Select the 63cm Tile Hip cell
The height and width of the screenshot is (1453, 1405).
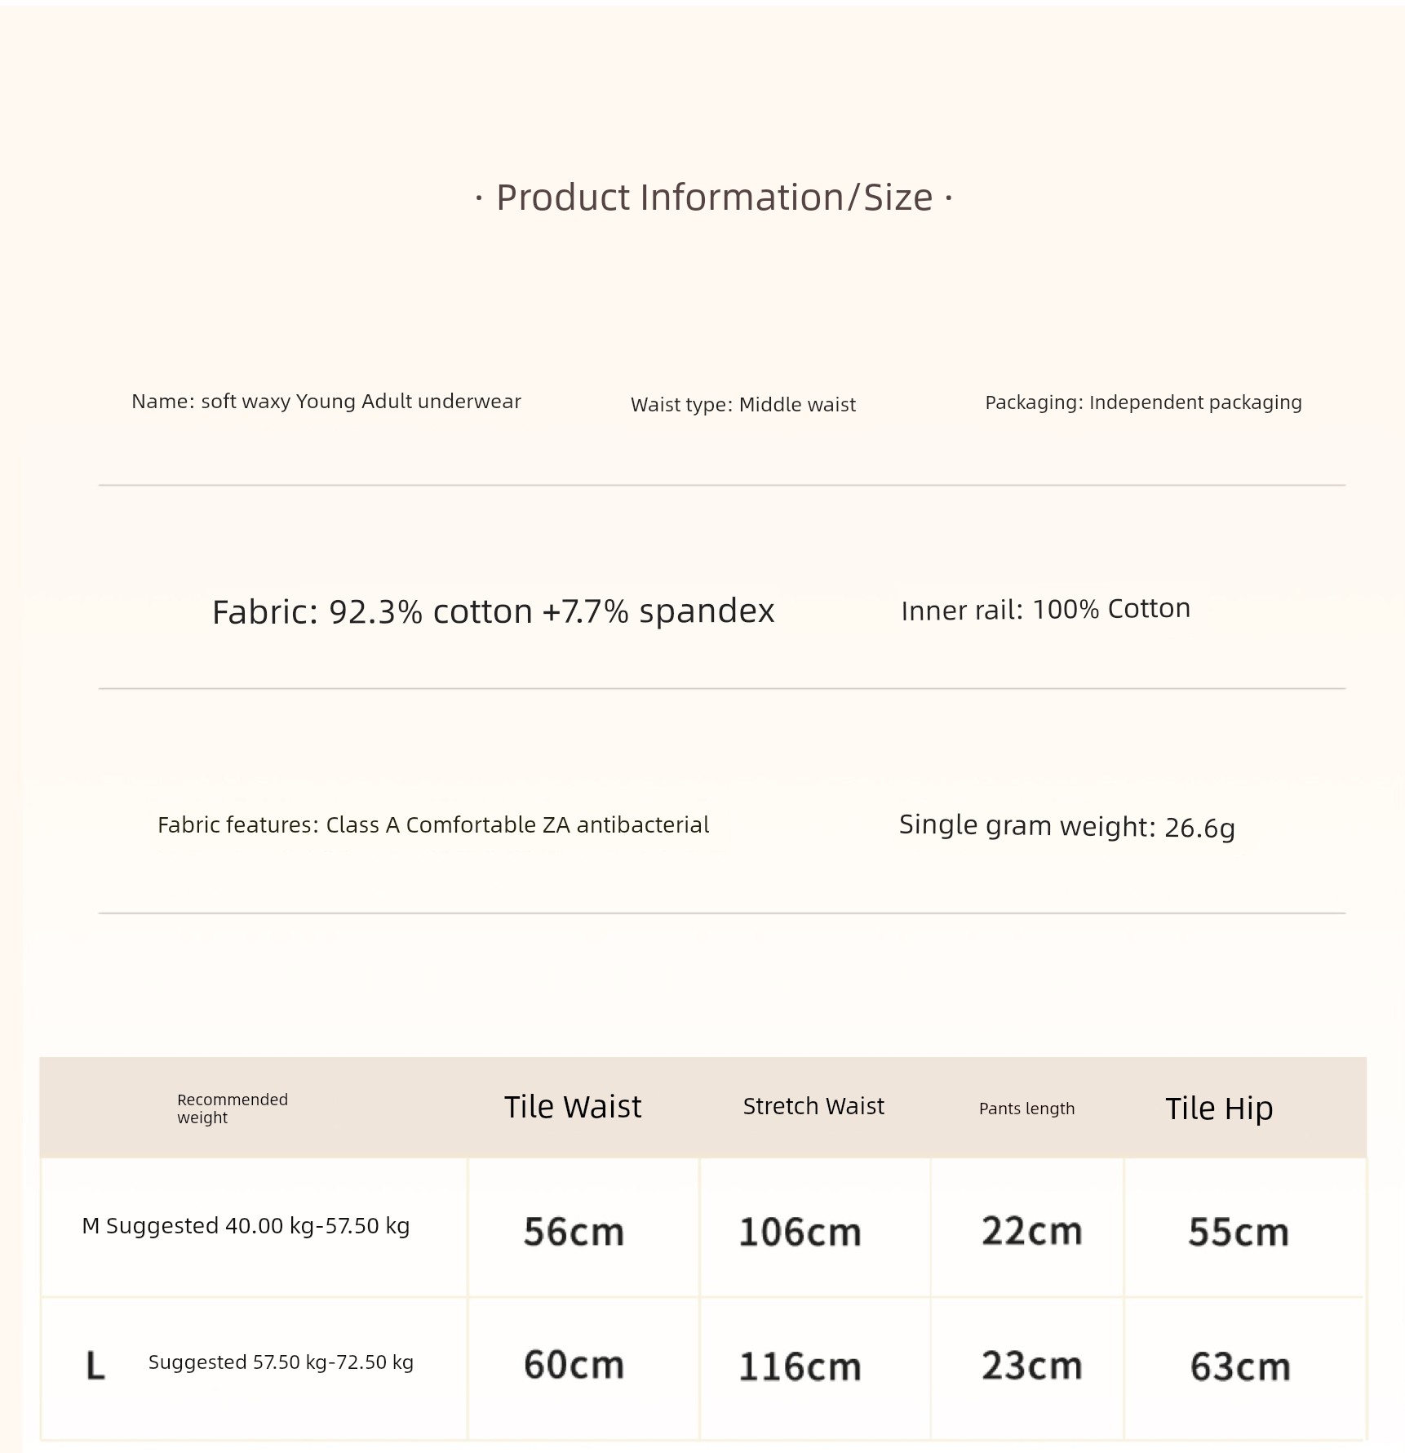coord(1240,1367)
